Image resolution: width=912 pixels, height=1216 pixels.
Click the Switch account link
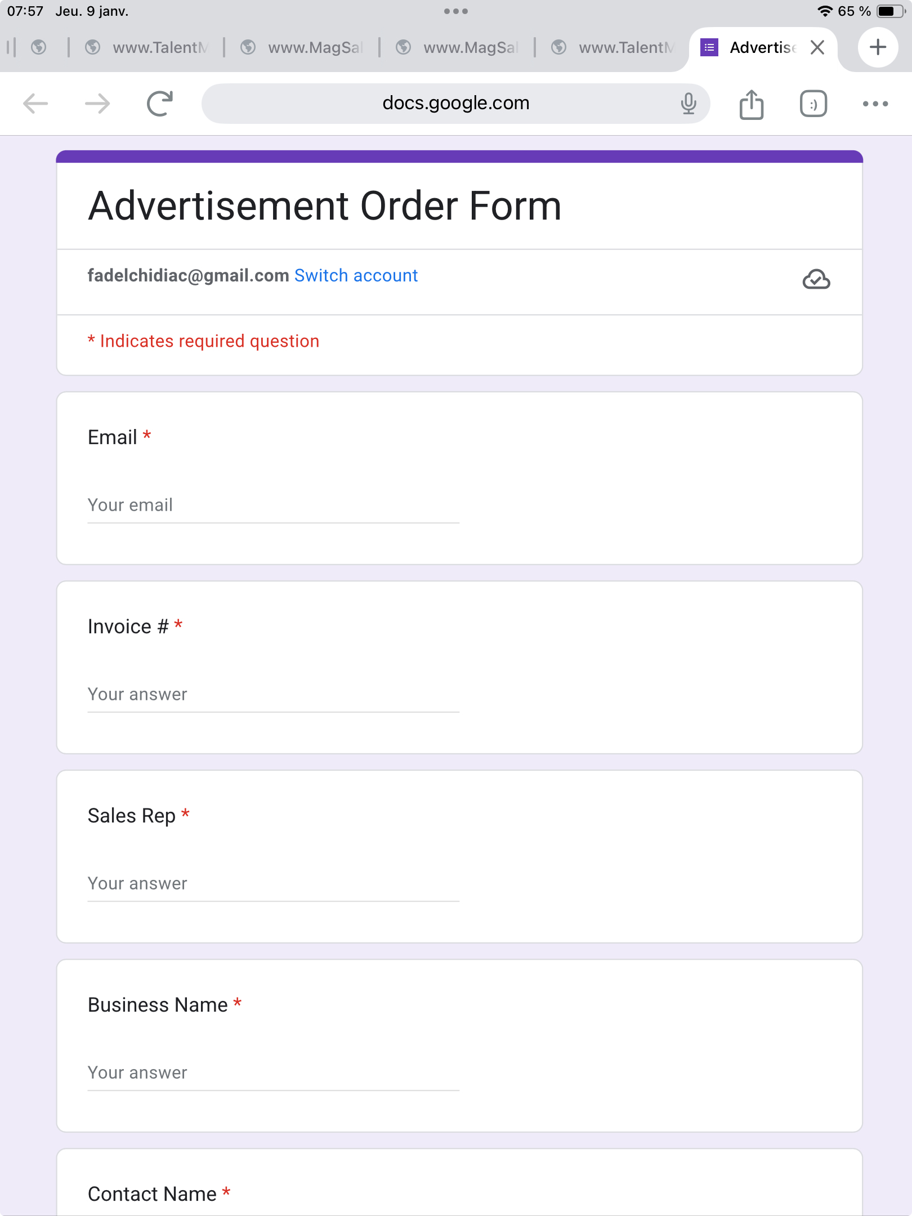click(356, 275)
